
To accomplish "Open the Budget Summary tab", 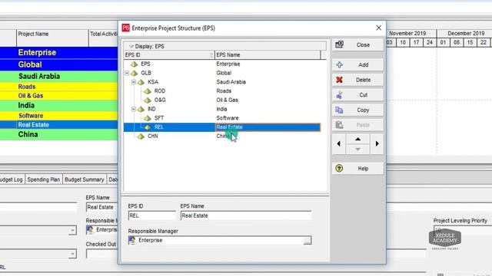I will click(x=84, y=179).
